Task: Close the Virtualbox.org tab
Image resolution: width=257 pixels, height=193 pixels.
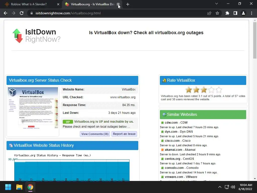Action: (118, 4)
